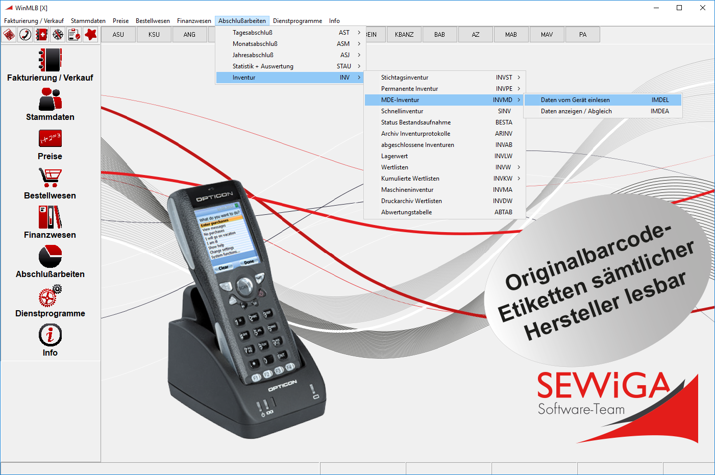The width and height of the screenshot is (715, 475).
Task: Select the Schnellinventur menu entry
Action: (445, 111)
